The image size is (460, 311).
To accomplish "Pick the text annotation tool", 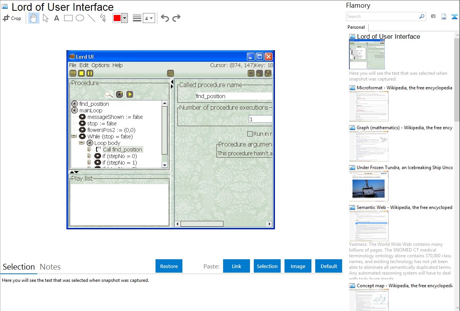I will tap(56, 18).
